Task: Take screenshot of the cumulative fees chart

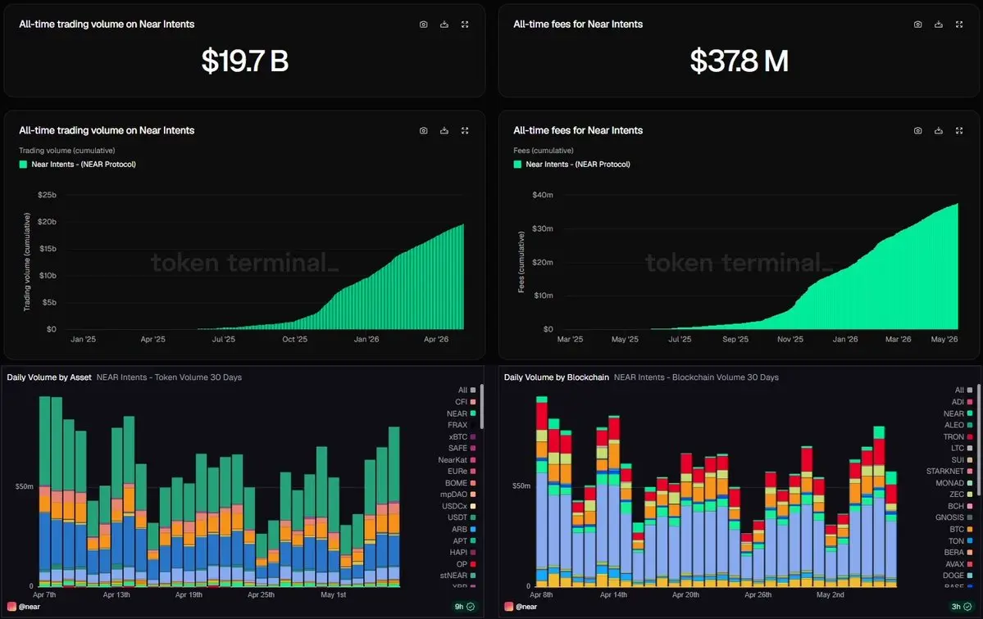Action: 917,131
